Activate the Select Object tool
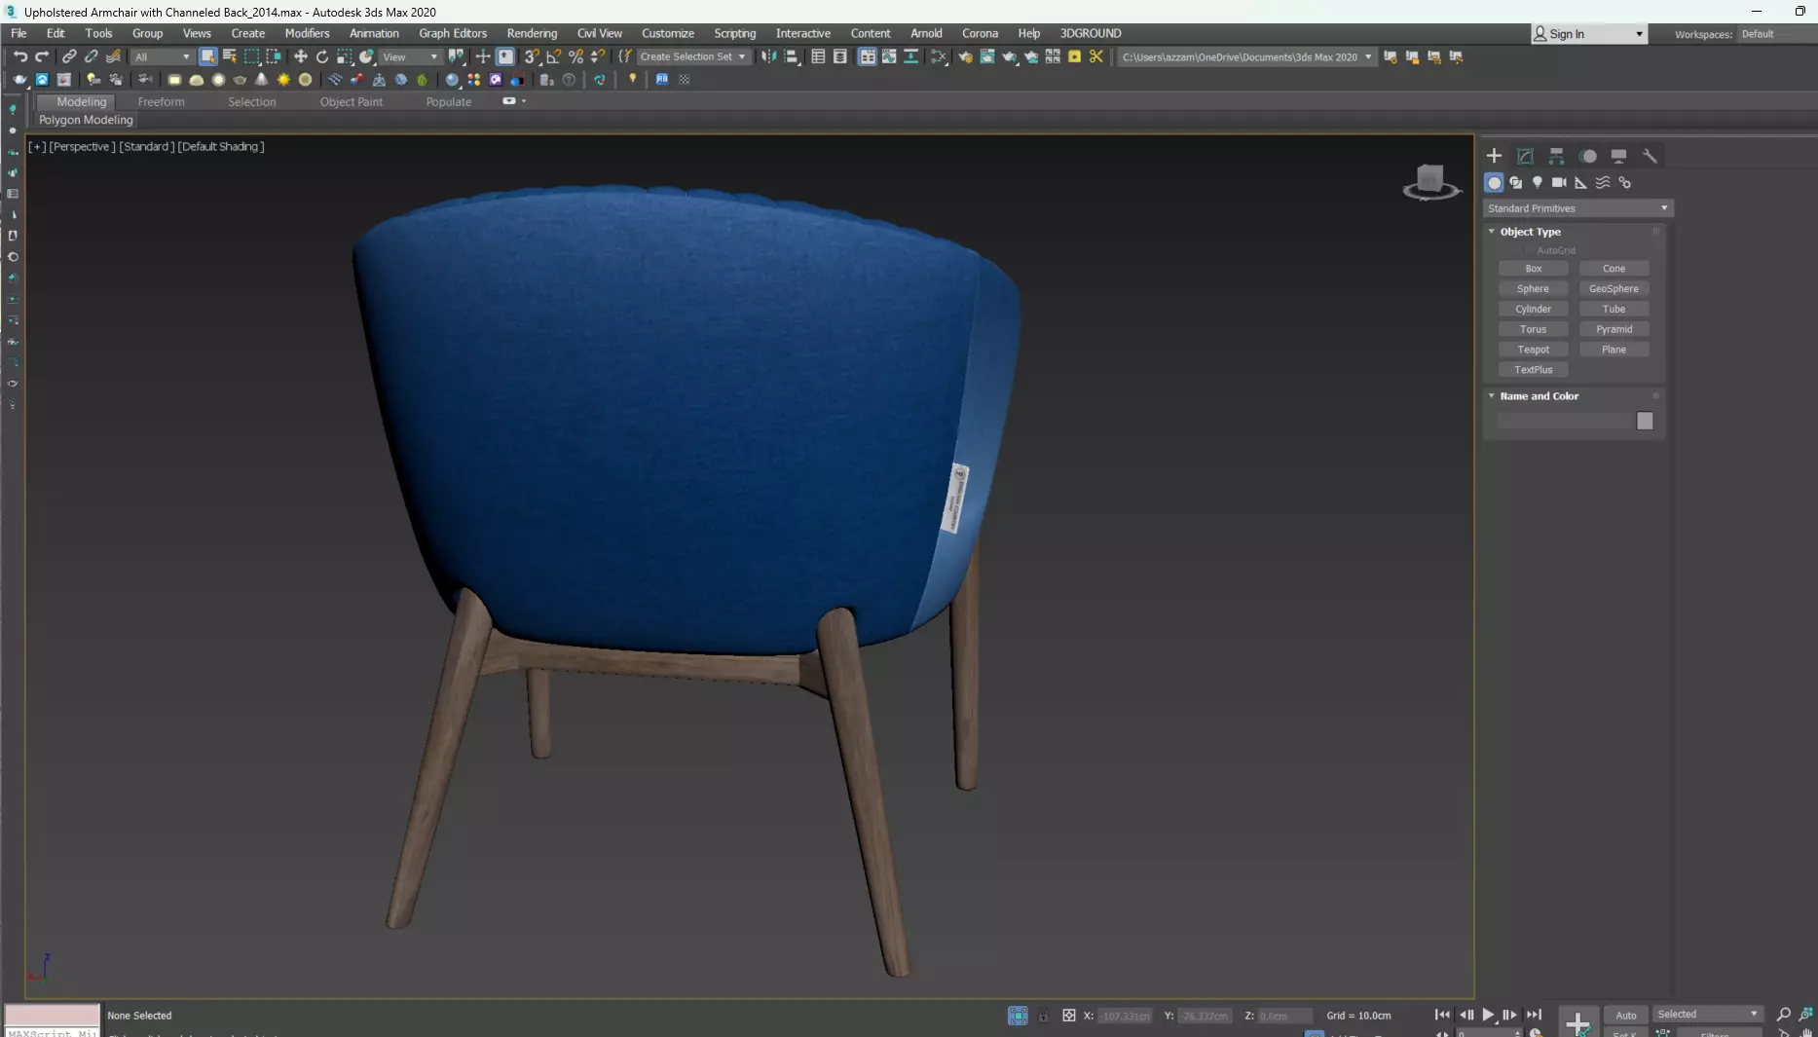Viewport: 1818px width, 1037px height. coord(207,56)
